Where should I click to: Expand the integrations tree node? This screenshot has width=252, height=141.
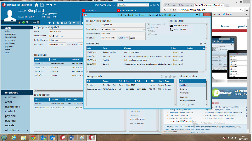click(x=3, y=37)
